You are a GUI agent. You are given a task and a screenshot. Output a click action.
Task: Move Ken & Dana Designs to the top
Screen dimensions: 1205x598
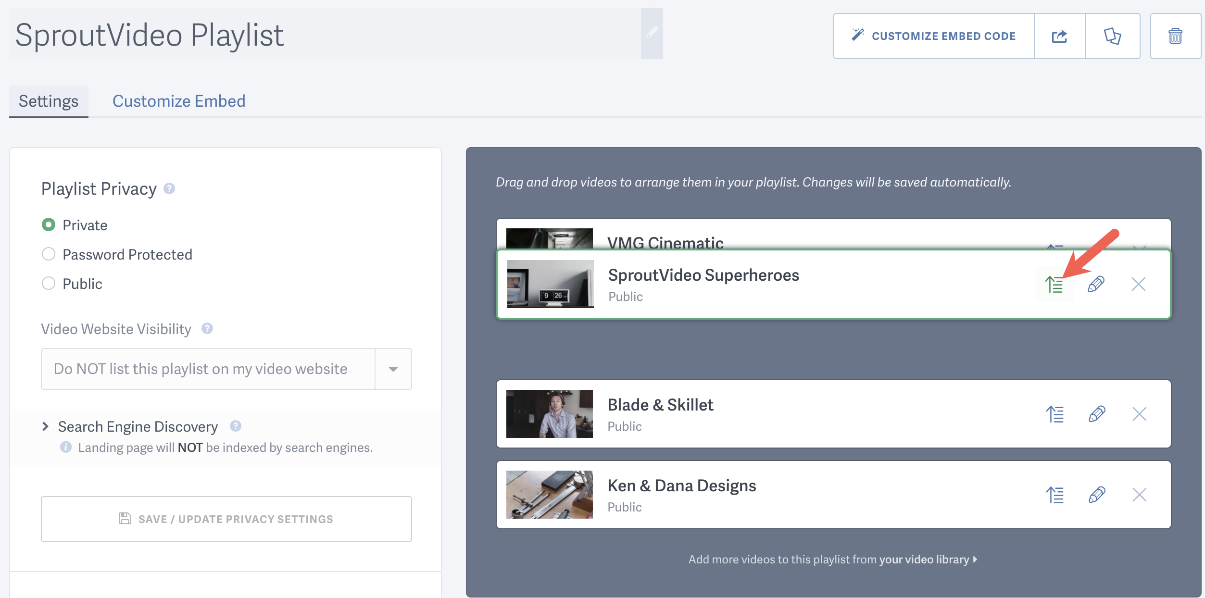[1055, 495]
